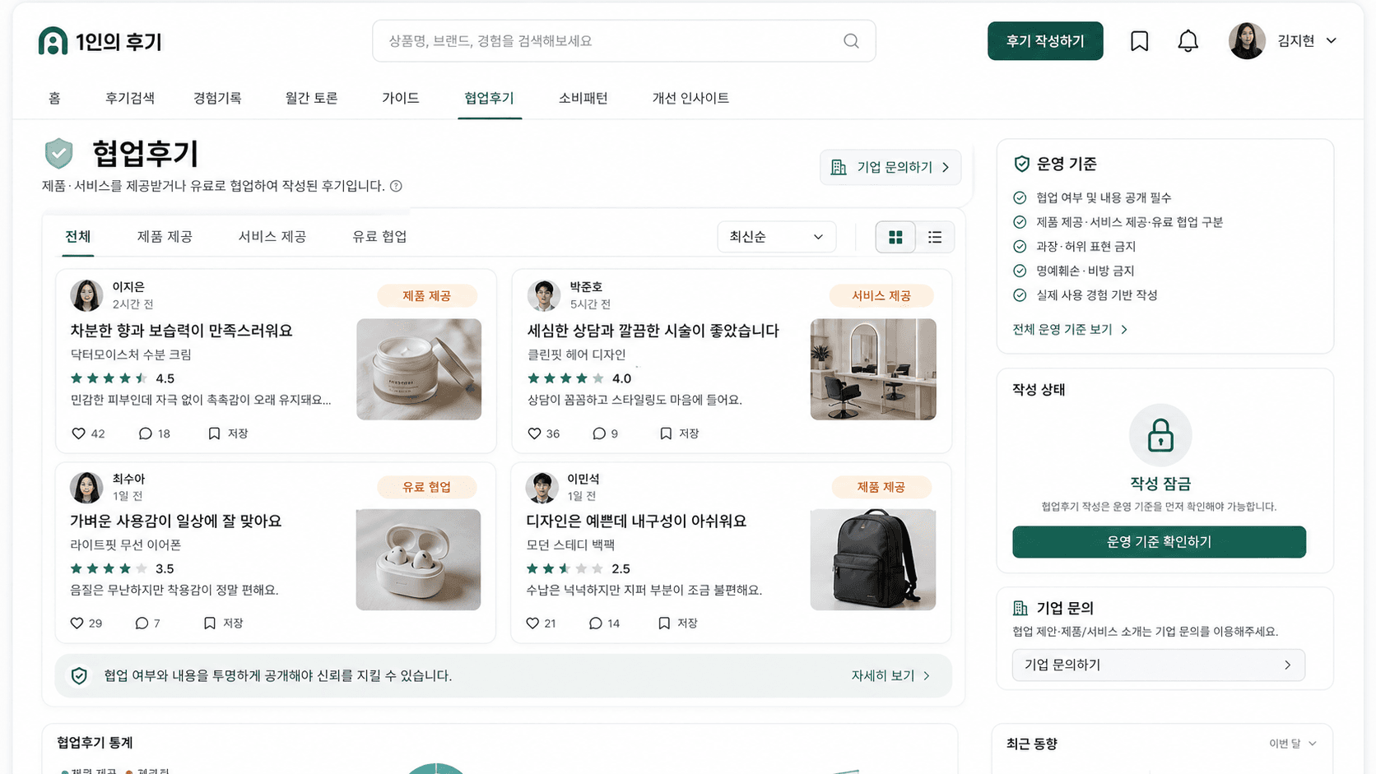1376x774 pixels.
Task: Open the 월간 토론 nav tab
Action: 311,98
